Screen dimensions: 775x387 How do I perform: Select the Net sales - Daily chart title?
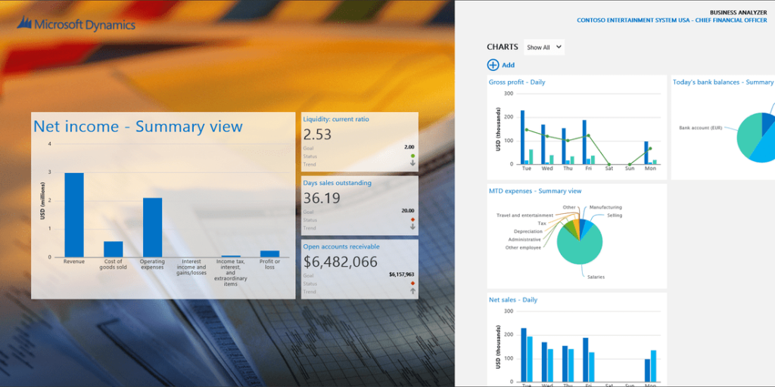tap(513, 300)
